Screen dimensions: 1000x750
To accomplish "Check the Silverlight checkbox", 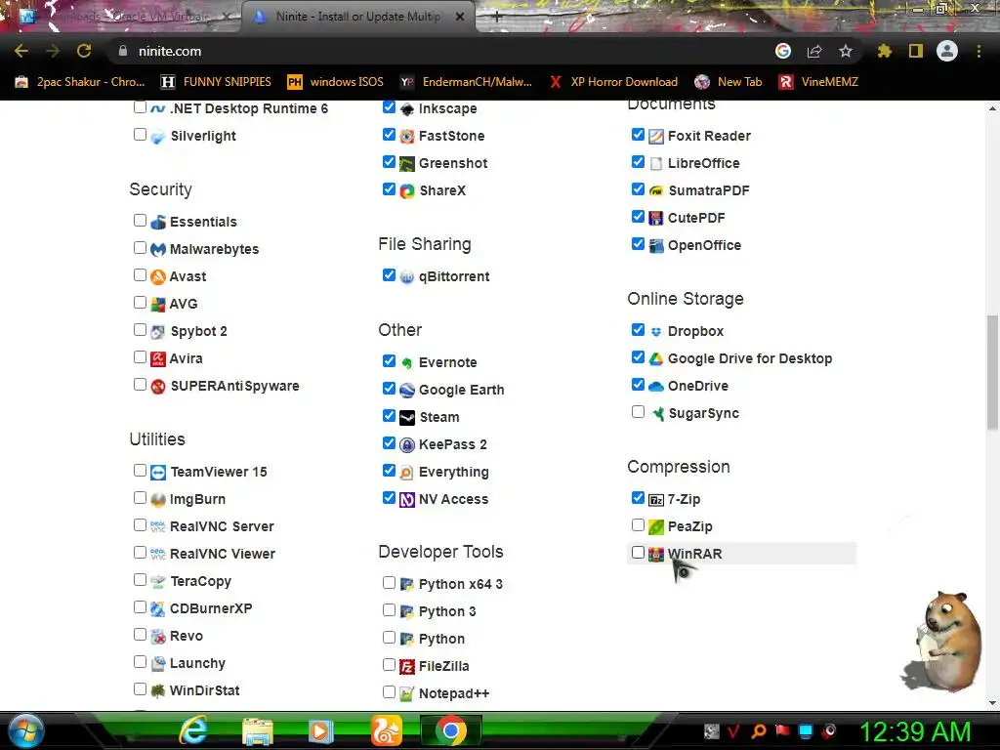I will click(x=140, y=134).
